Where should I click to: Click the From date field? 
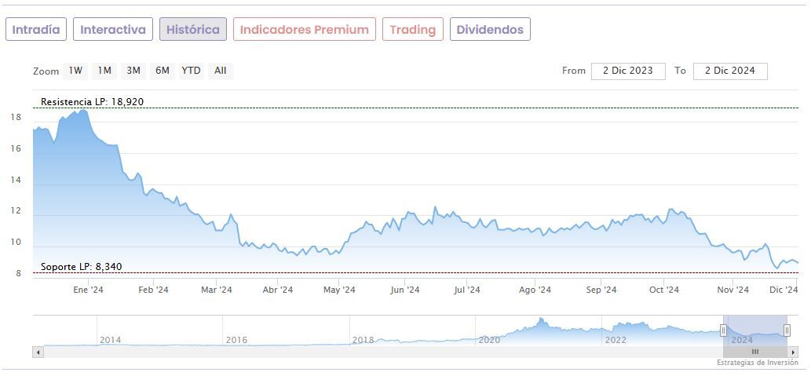click(628, 71)
